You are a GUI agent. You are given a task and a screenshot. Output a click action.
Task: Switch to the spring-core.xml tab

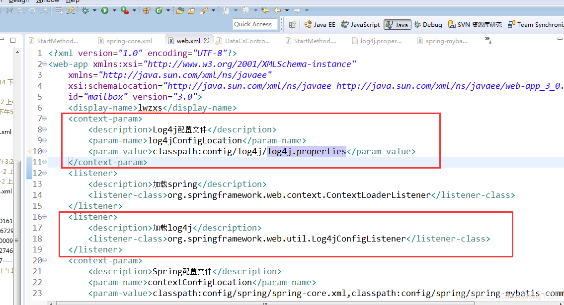click(125, 41)
